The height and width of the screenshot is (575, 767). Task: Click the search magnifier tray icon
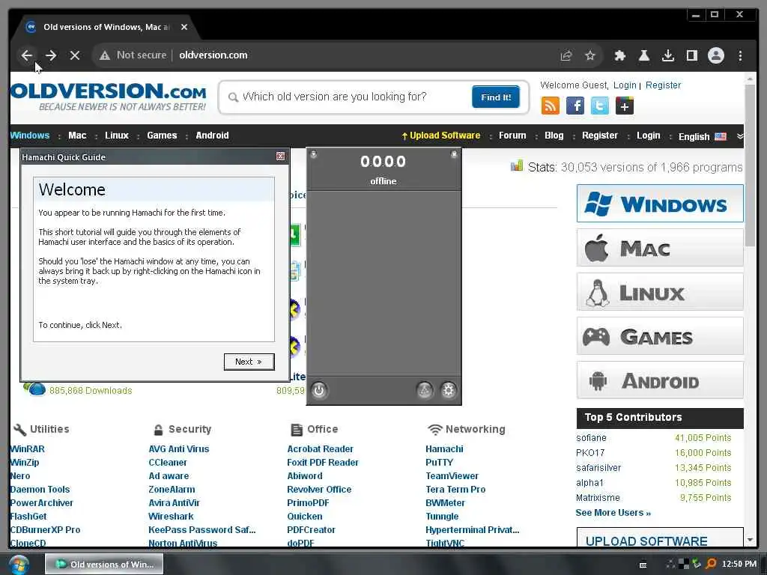coord(712,564)
